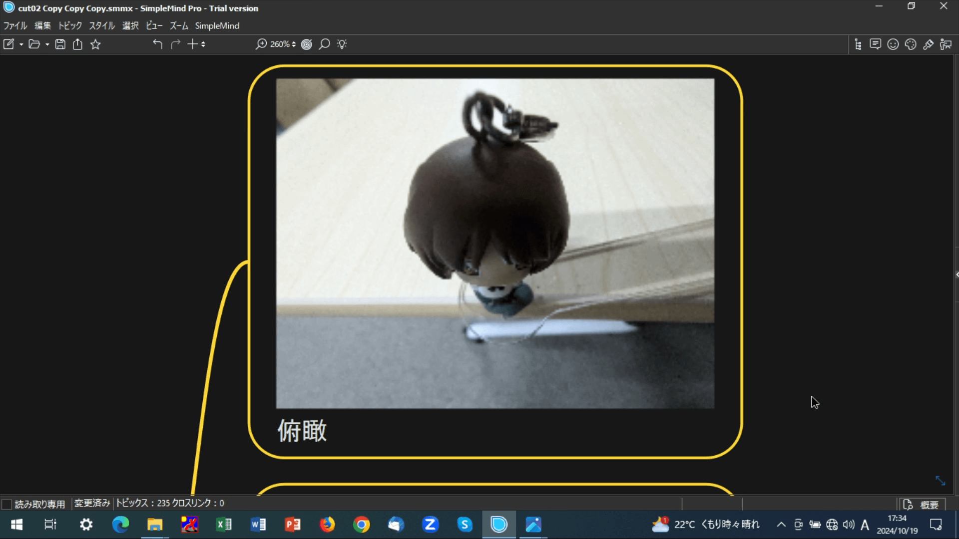Click the トピックス：235 status text
Image resolution: width=959 pixels, height=539 pixels.
pos(143,503)
